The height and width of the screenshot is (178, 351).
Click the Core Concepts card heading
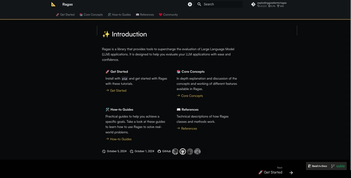coord(190,72)
